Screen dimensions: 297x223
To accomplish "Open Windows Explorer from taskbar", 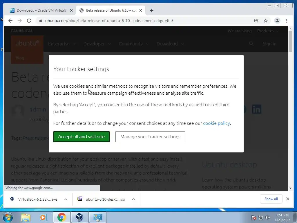I will click(x=26, y=217).
